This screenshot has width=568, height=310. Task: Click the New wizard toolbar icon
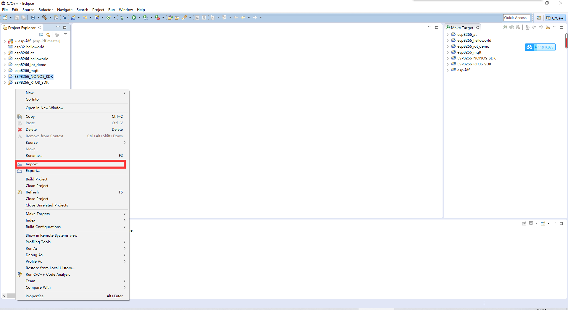pyautogui.click(x=5, y=18)
